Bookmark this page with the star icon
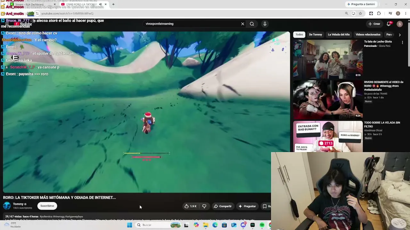This screenshot has width=410, height=230. pyautogui.click(x=360, y=13)
